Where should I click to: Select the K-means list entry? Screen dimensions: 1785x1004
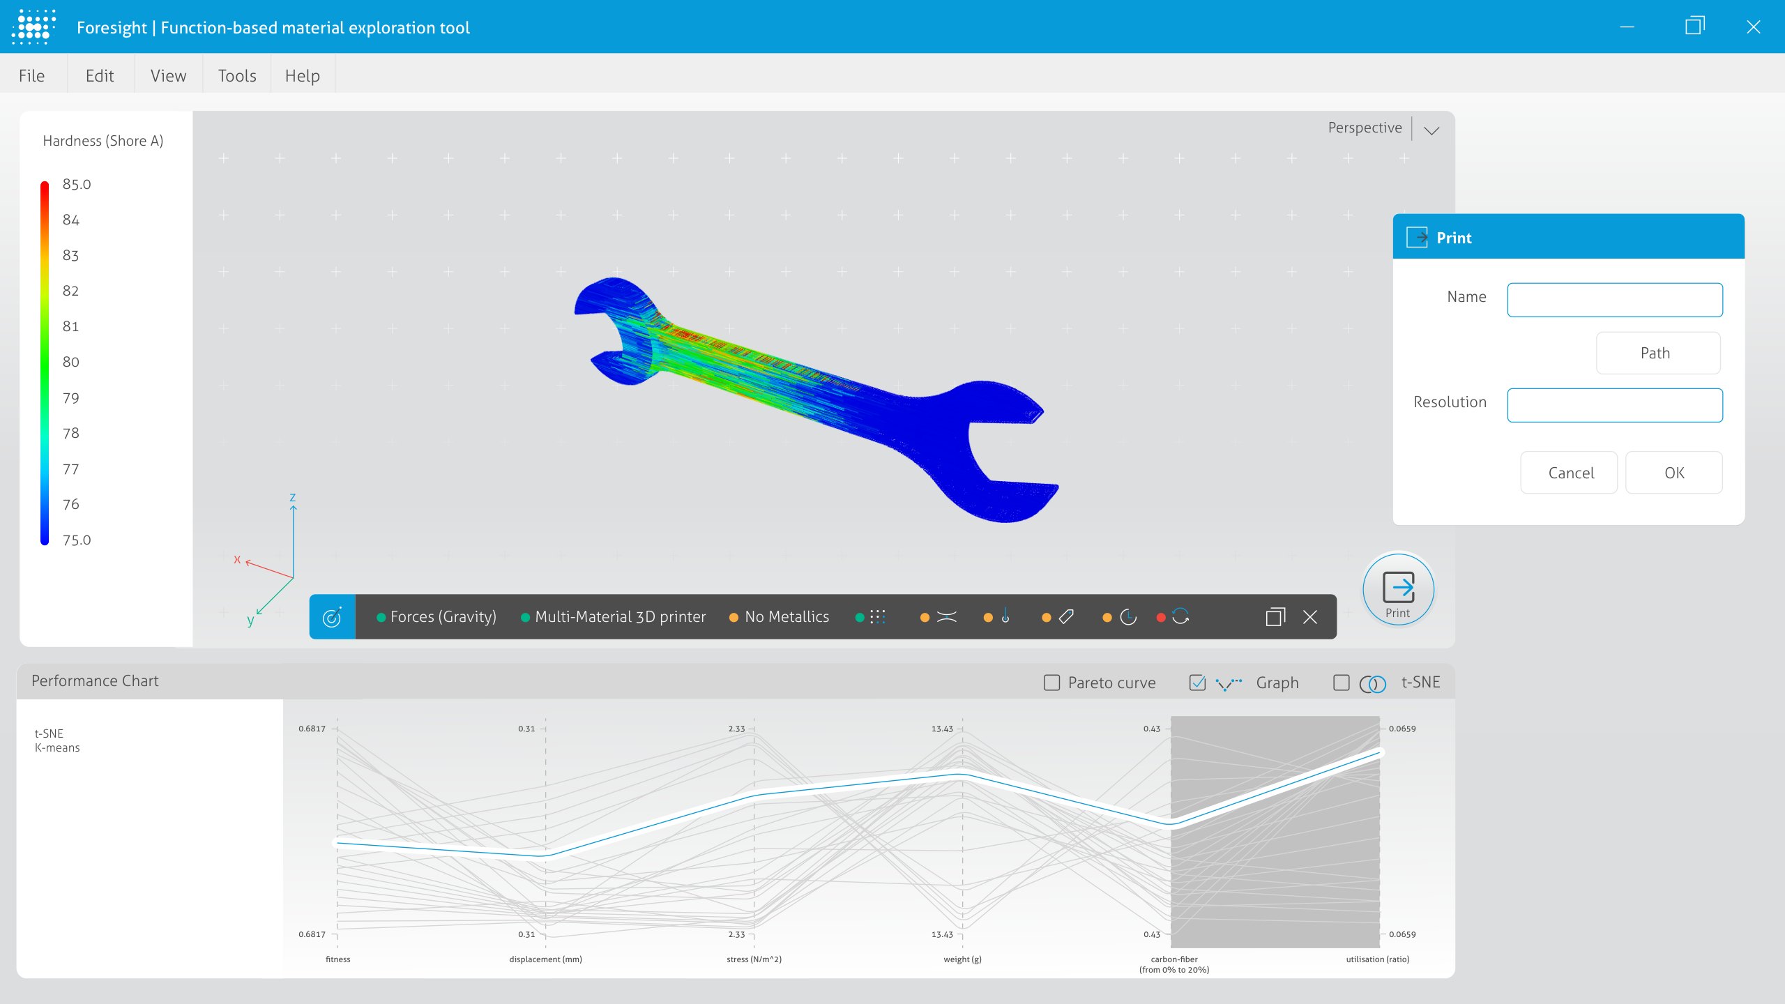(x=57, y=747)
